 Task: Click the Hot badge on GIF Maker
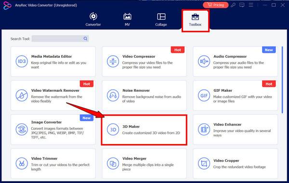269,84
